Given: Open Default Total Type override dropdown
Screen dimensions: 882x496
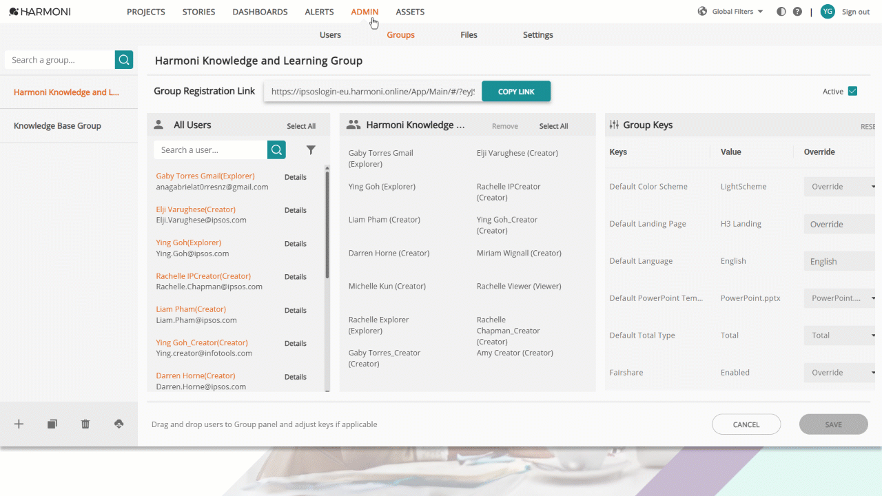Looking at the screenshot, I should tap(839, 335).
